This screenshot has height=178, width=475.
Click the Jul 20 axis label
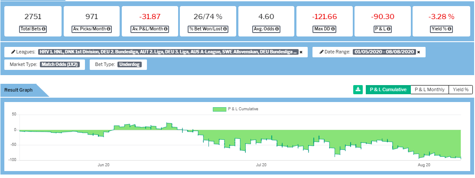point(261,165)
